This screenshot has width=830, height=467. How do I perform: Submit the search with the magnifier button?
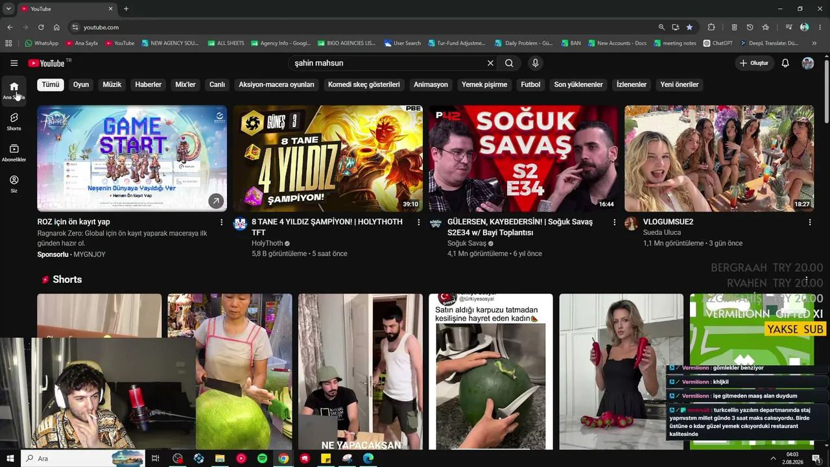[x=509, y=63]
